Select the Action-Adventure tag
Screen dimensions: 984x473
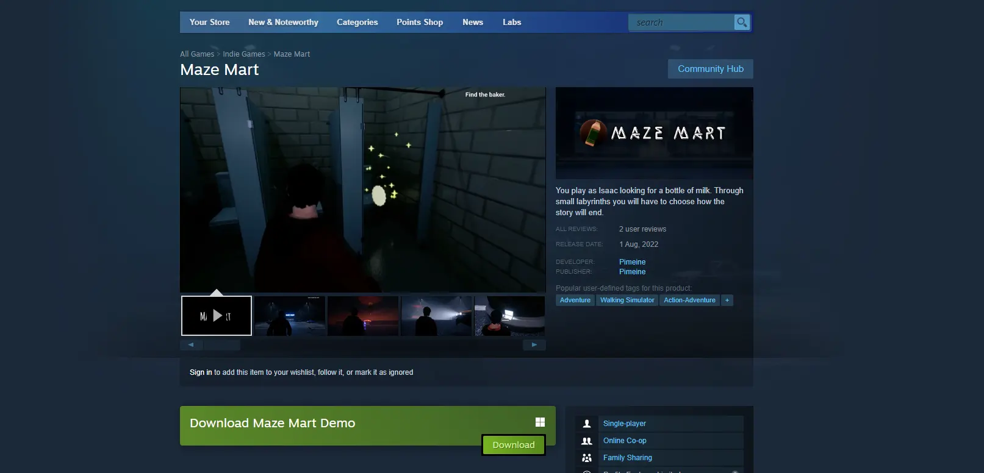pos(689,300)
